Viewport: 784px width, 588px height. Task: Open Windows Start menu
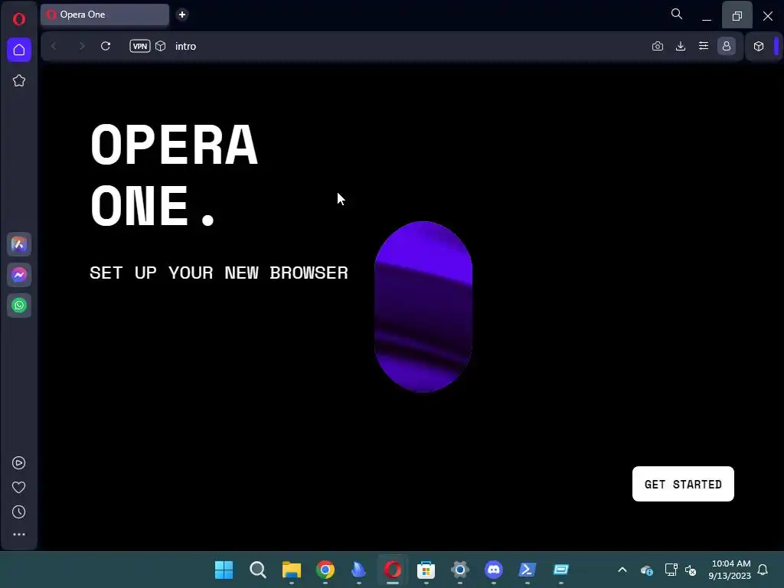pos(224,570)
